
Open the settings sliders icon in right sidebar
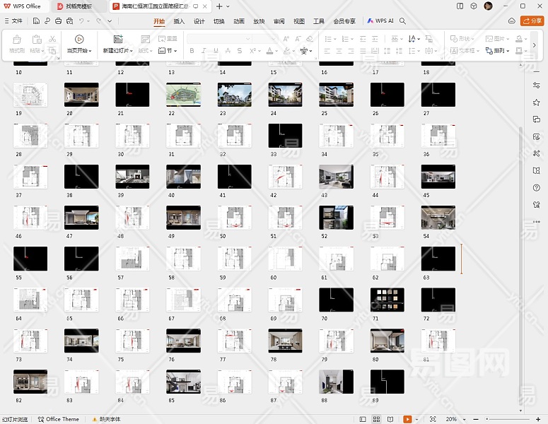tap(537, 86)
